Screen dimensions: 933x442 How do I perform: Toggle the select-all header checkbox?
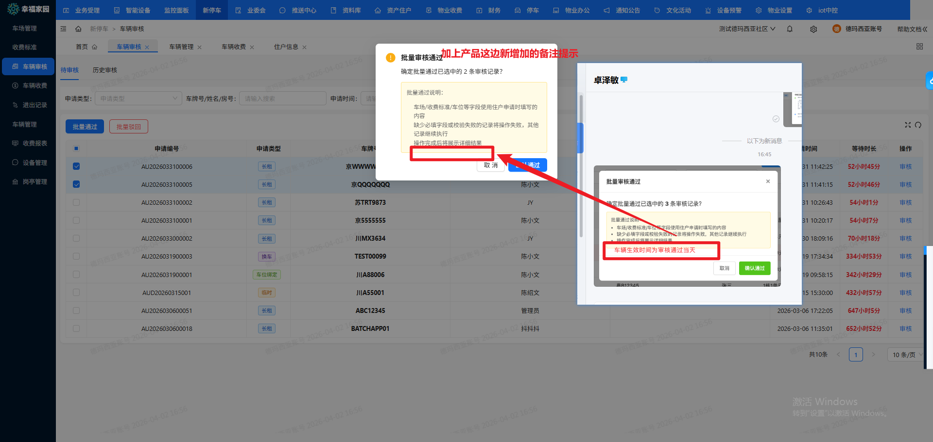76,148
